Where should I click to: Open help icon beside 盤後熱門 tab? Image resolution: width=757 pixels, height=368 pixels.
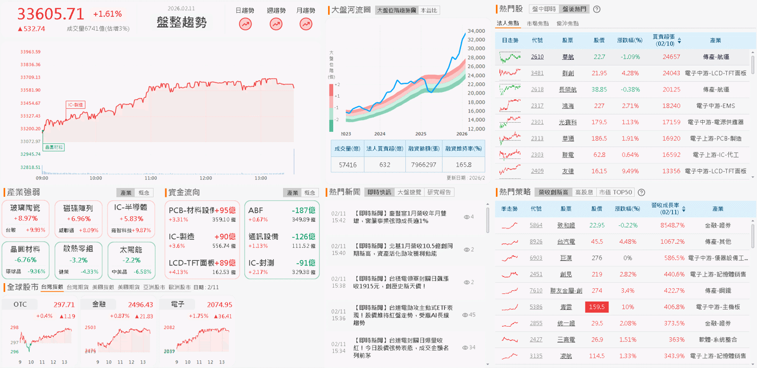[x=597, y=9]
